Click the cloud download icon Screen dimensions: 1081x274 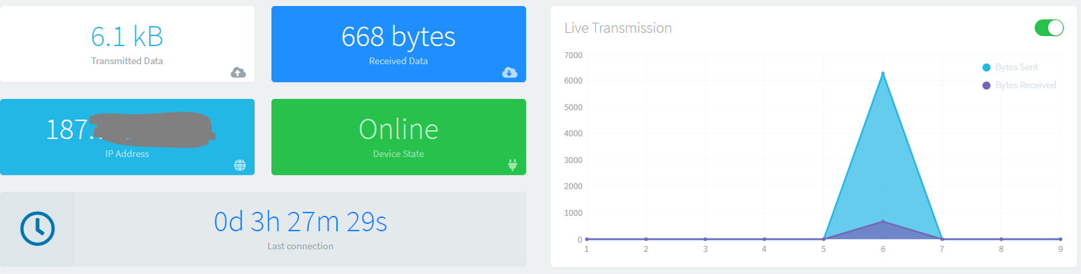pyautogui.click(x=509, y=72)
